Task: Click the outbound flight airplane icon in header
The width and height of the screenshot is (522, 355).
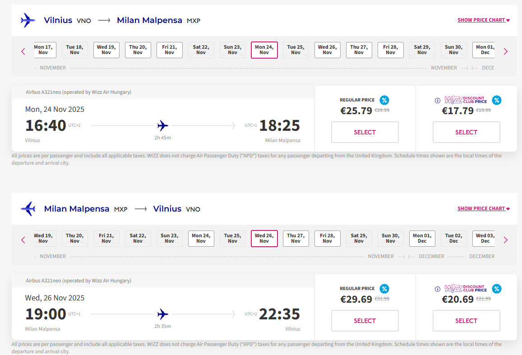Action: coord(28,20)
